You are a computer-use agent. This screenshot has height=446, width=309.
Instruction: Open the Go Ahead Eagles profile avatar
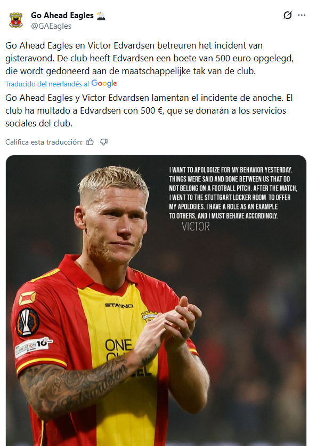[x=16, y=20]
